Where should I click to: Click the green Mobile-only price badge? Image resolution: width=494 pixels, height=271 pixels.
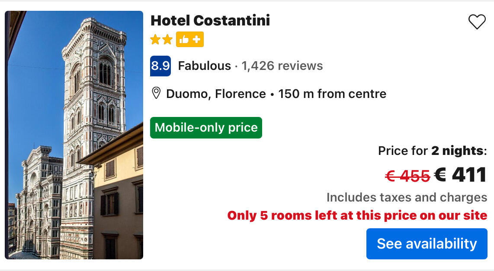point(206,128)
